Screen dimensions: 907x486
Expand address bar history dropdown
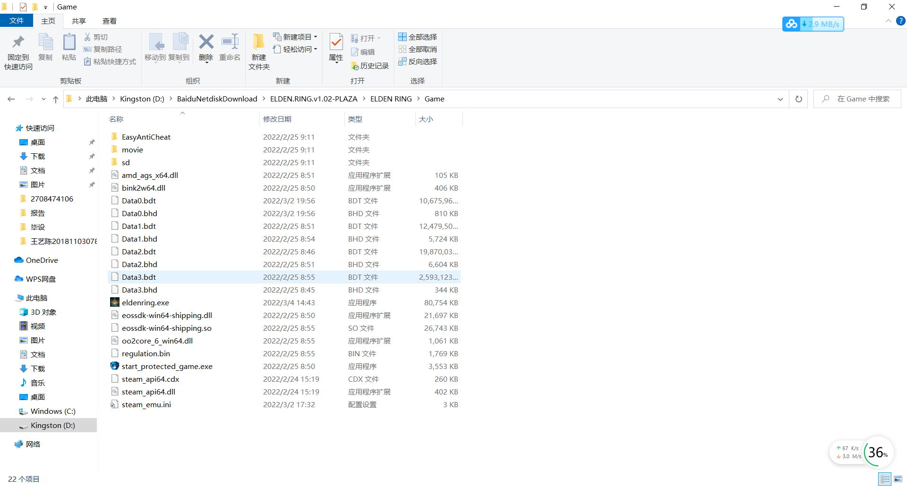click(x=780, y=99)
